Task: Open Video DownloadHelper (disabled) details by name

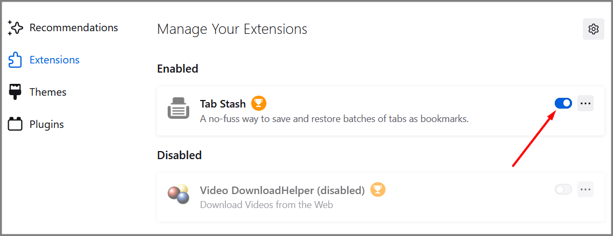Action: (282, 190)
